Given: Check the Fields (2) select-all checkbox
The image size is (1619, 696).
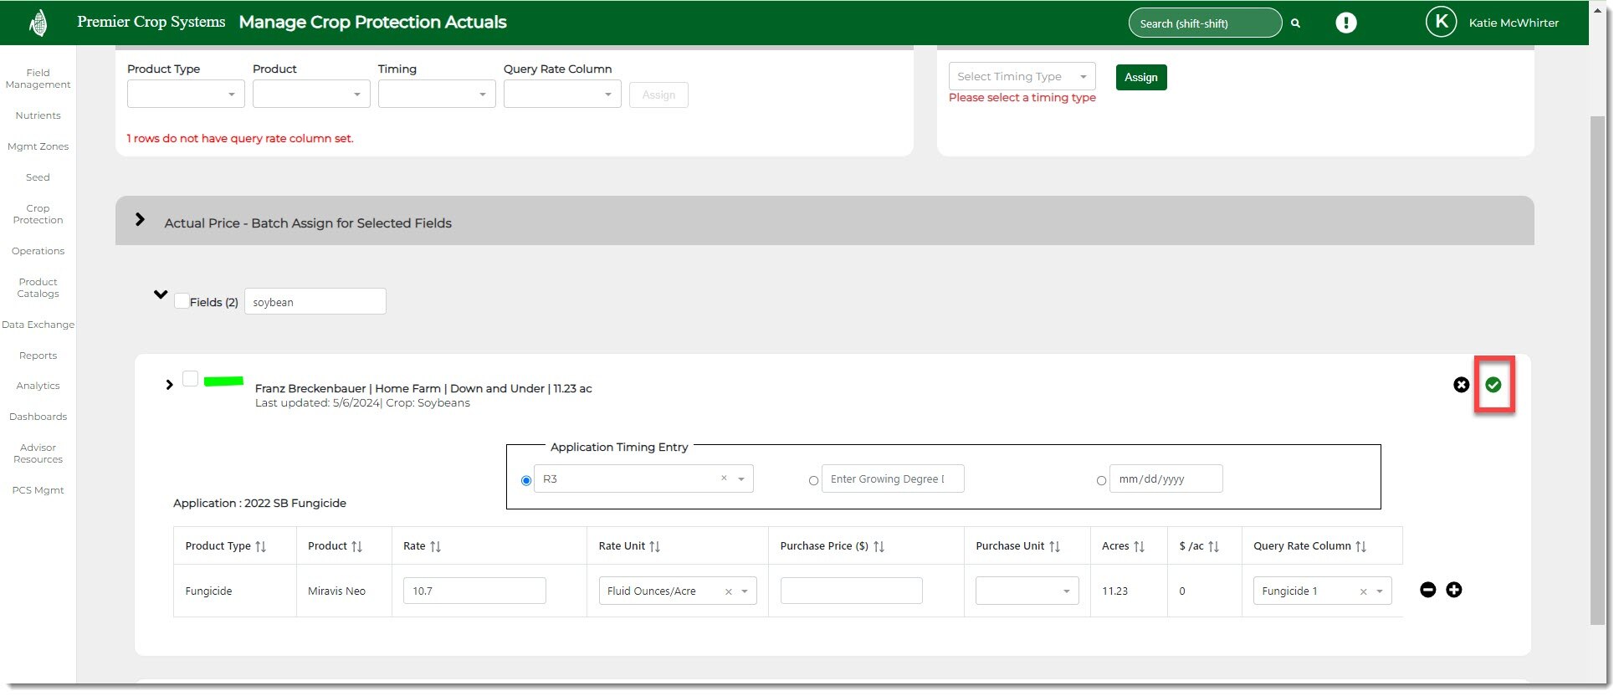Looking at the screenshot, I should point(182,301).
